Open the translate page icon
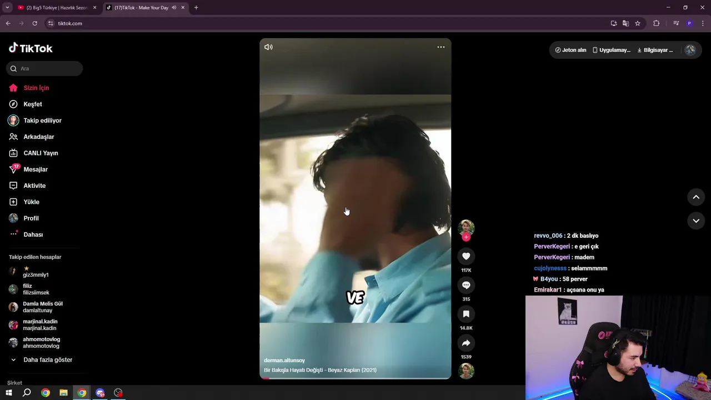 (625, 23)
